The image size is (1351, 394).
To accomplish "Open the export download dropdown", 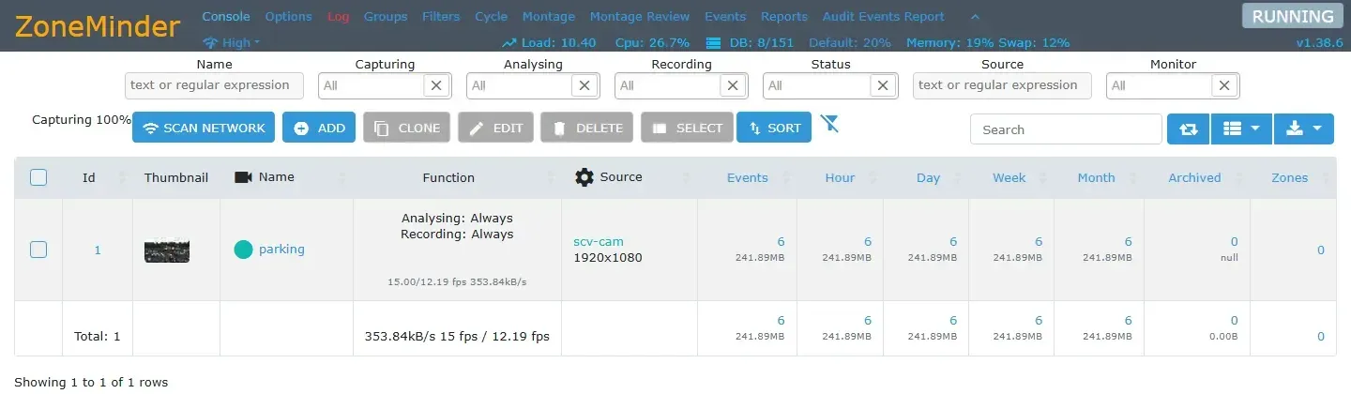I will (x=1303, y=129).
